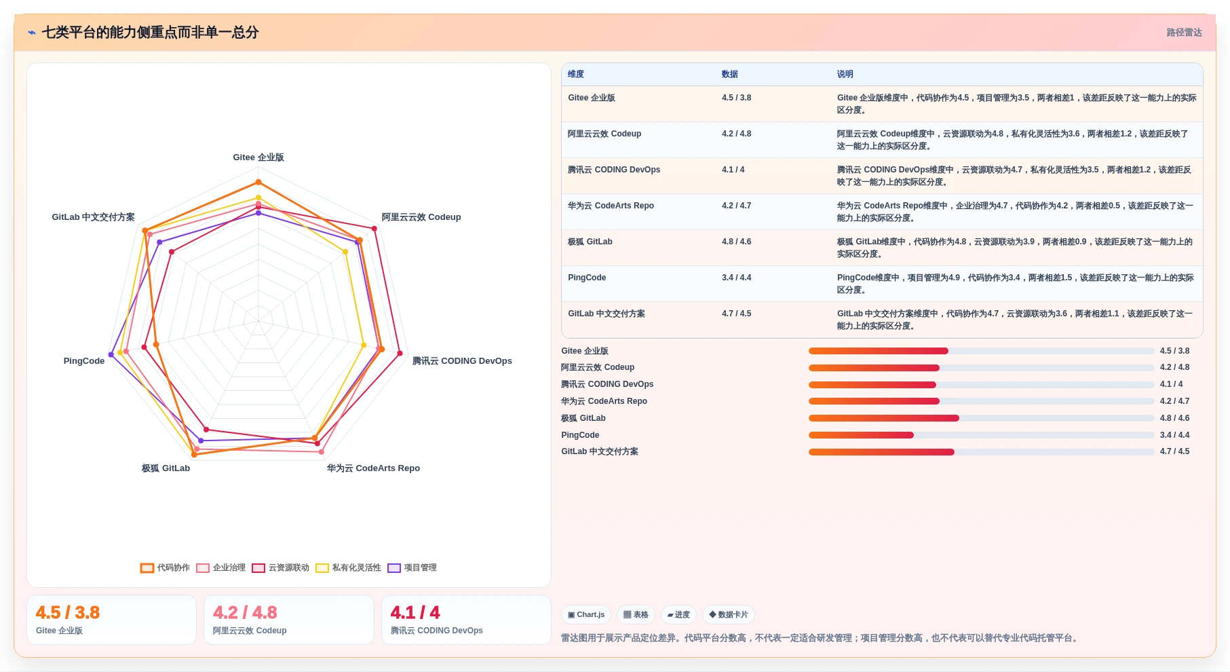This screenshot has width=1230, height=672.
Task: Click the 进度 chip
Action: [678, 615]
